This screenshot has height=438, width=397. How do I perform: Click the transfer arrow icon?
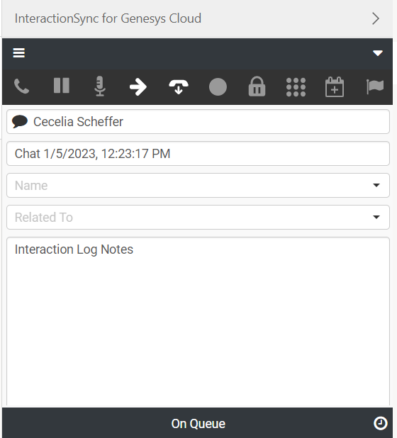click(x=138, y=87)
